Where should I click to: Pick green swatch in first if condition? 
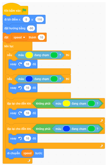click(54, 55)
